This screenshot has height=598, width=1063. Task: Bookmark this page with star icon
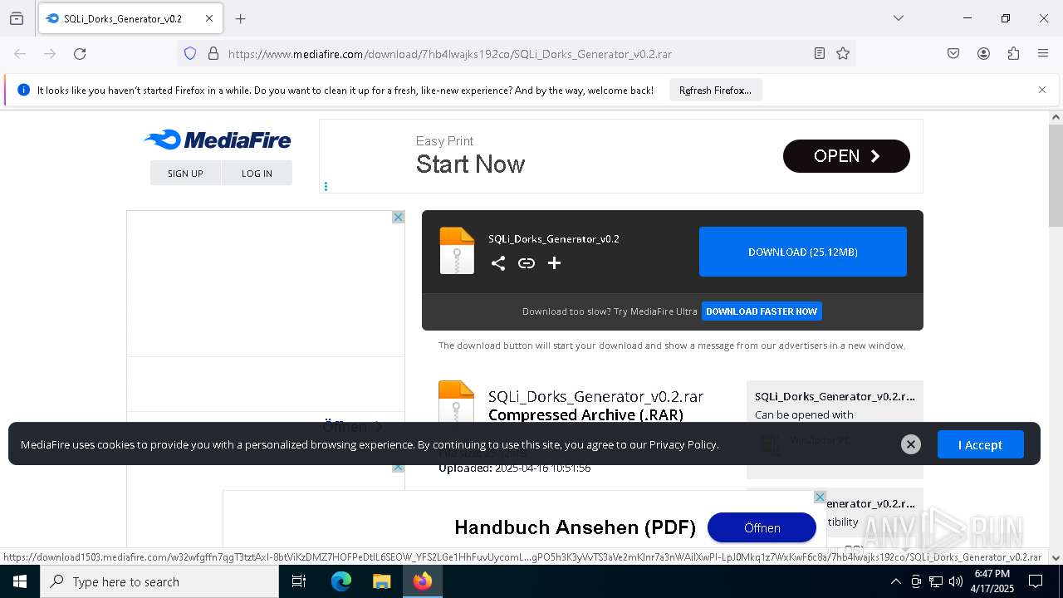click(843, 53)
